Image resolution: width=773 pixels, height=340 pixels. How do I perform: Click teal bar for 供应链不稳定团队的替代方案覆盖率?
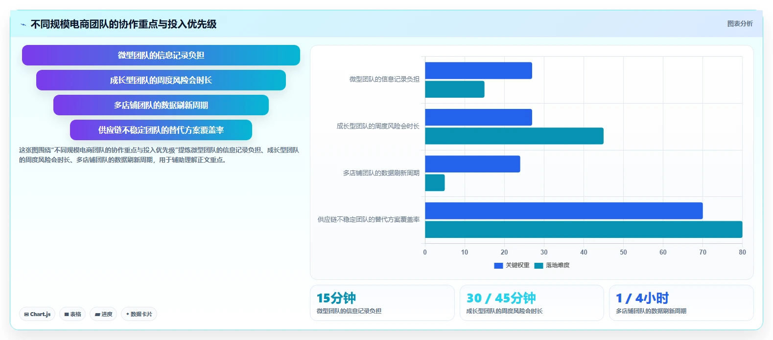(x=584, y=230)
